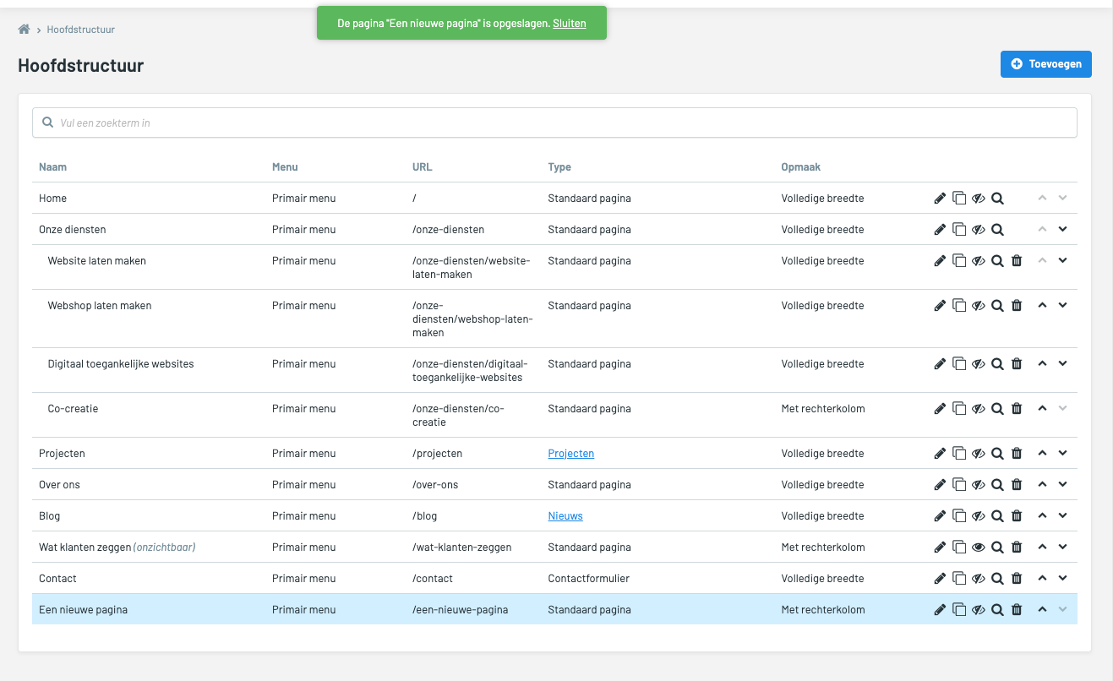The width and height of the screenshot is (1113, 681).
Task: Delete the Blog page
Action: point(1017,516)
